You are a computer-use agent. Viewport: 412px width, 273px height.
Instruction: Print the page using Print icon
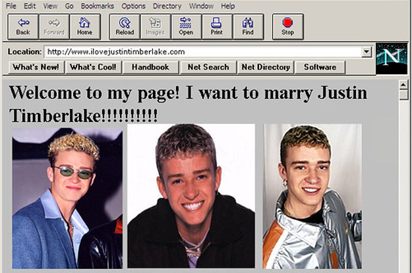[x=217, y=23]
